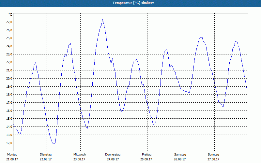Viewport: 261px width, 163px height.
Task: Select the 19,0 axis value
Action: (9, 86)
